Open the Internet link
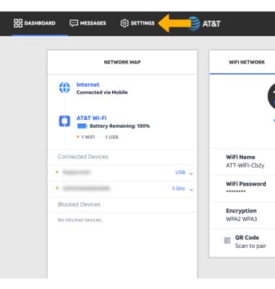This screenshot has height=289, width=275. pyautogui.click(x=88, y=85)
